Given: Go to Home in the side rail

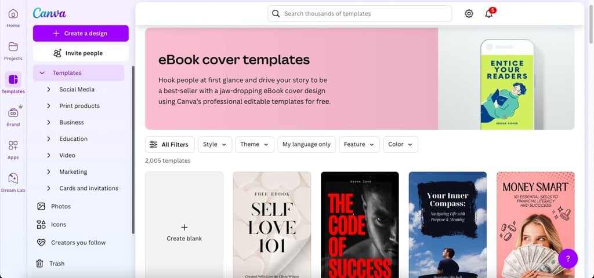Looking at the screenshot, I should tap(13, 18).
